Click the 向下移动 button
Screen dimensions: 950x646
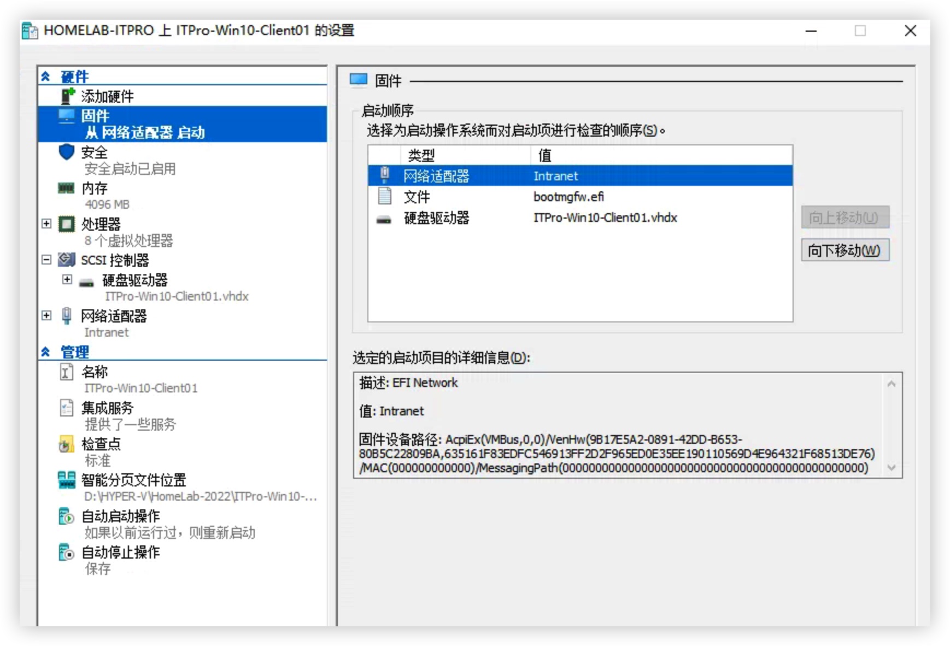coord(845,250)
